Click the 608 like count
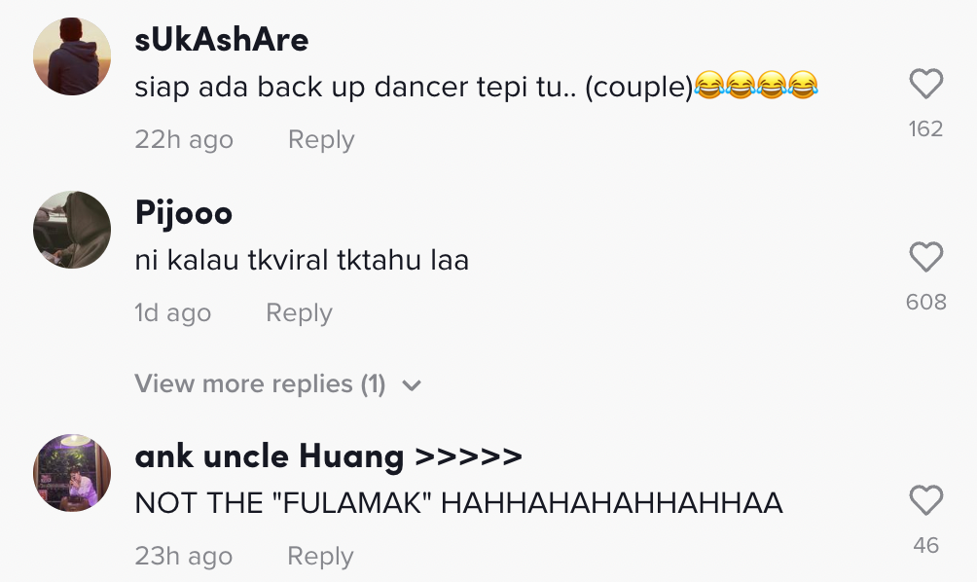Viewport: 977px width, 582px height. [925, 302]
